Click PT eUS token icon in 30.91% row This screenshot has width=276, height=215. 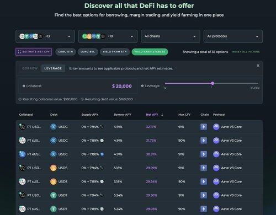pyautogui.click(x=22, y=154)
